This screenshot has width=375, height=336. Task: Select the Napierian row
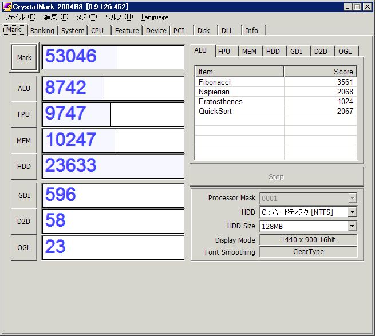pos(276,92)
